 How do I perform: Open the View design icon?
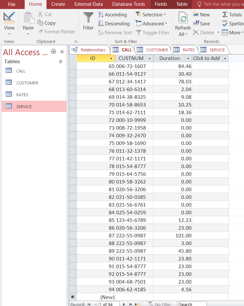[x=9, y=17]
